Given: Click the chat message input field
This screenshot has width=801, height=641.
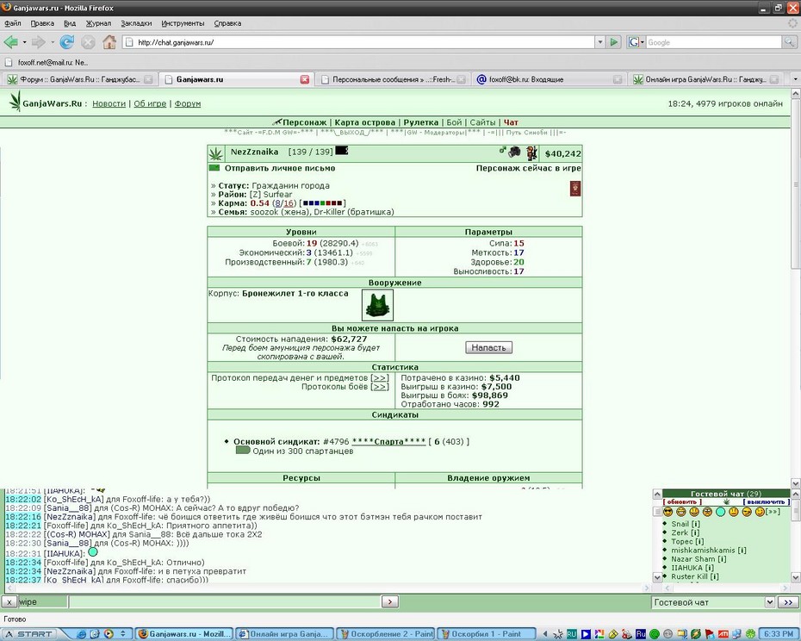Looking at the screenshot, I should [x=226, y=602].
